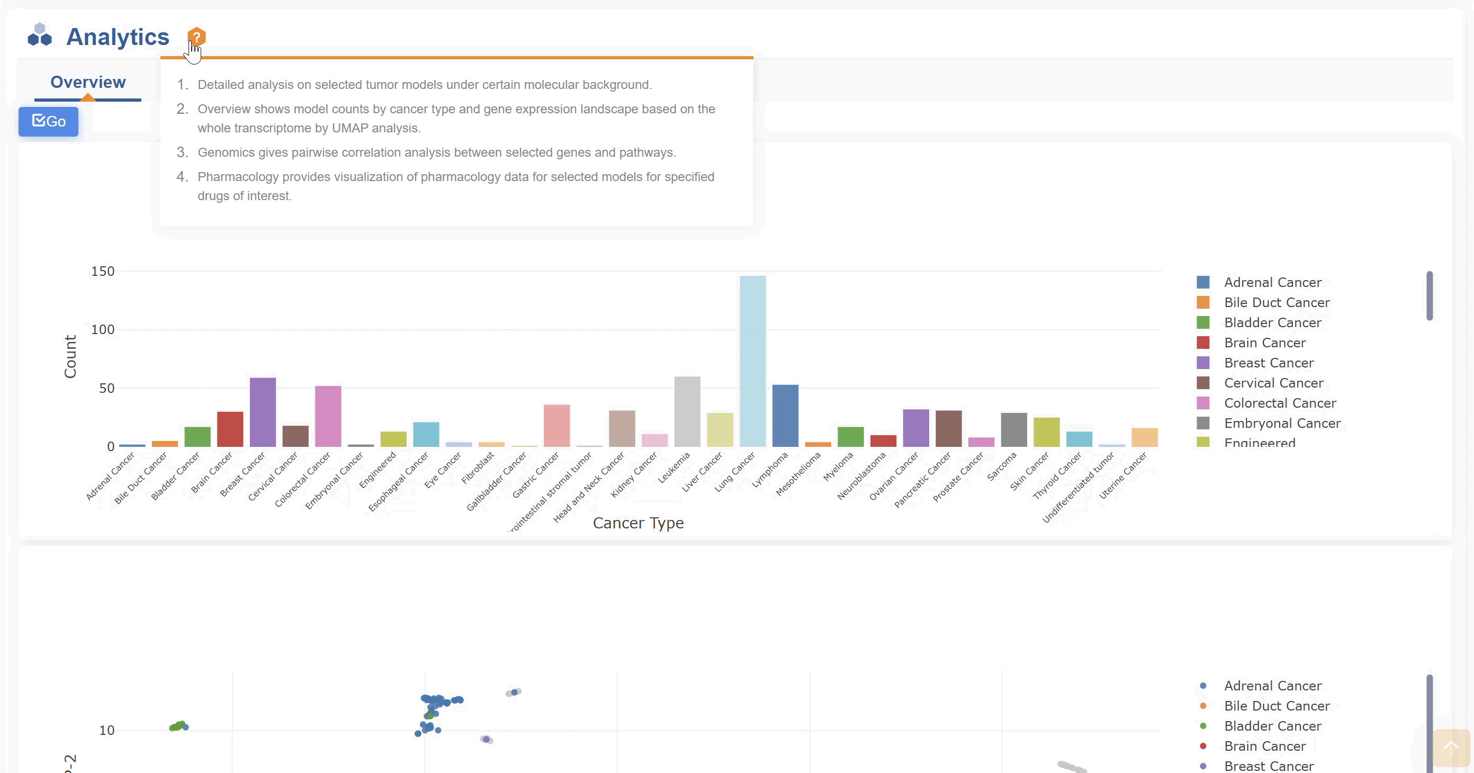
Task: Click the back-to-top arrow button
Action: [1451, 747]
